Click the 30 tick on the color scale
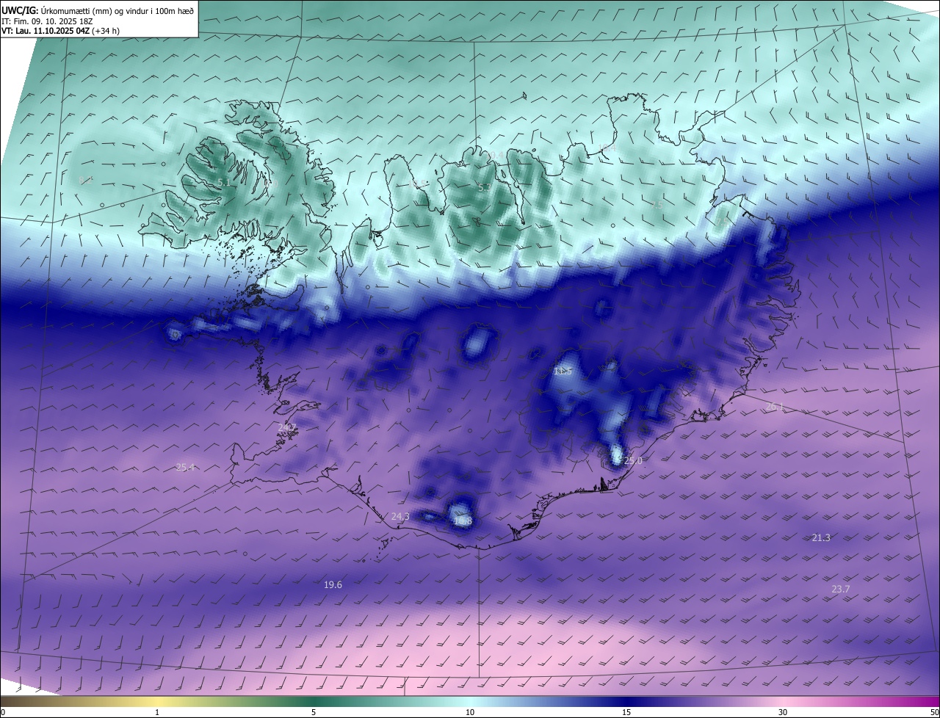940x718 pixels. [x=783, y=713]
